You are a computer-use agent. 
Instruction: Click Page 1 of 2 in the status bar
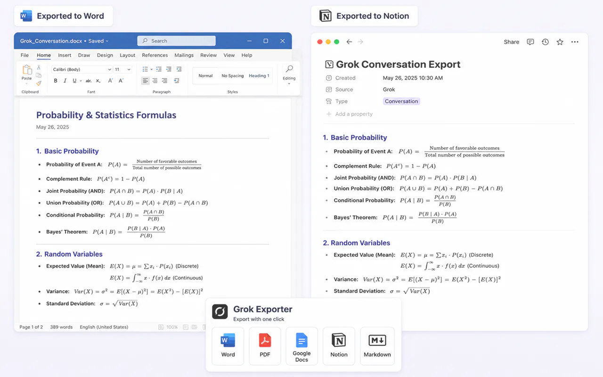(x=31, y=327)
